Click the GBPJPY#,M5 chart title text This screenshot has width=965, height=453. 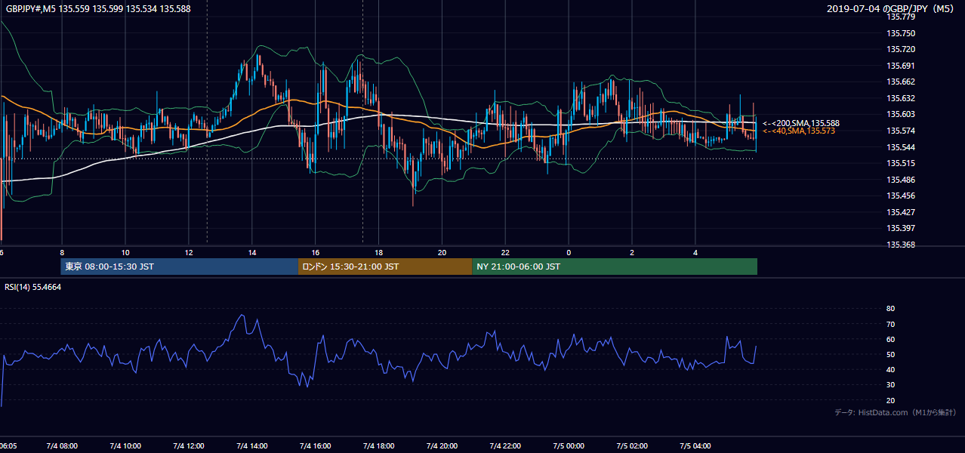[x=98, y=9]
